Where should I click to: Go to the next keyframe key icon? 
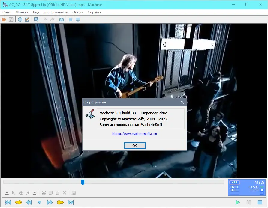coord(60,202)
